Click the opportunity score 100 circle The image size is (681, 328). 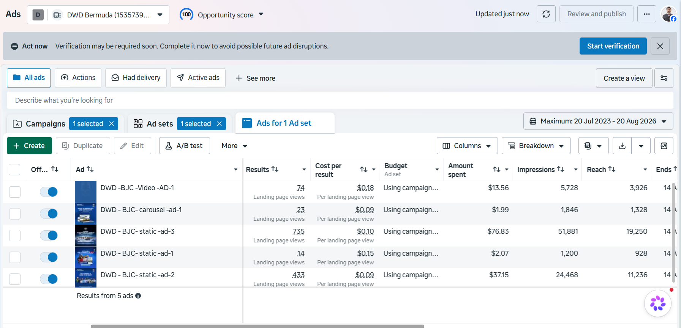186,15
